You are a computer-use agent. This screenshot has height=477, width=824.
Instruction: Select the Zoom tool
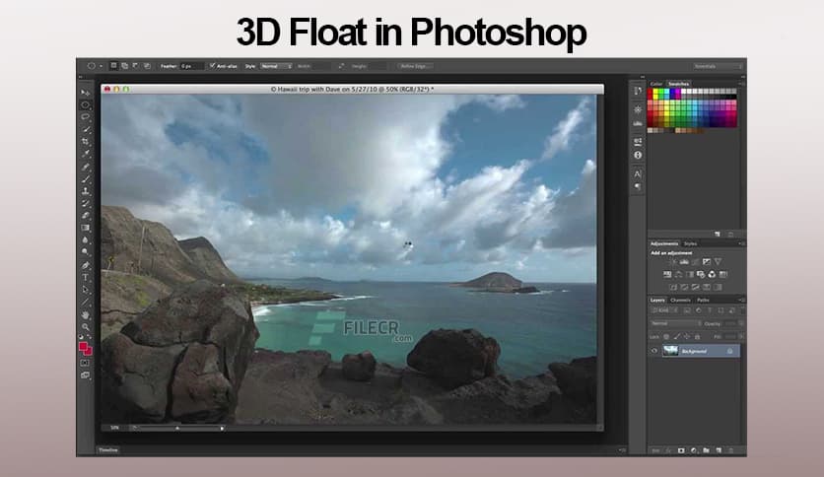click(85, 327)
